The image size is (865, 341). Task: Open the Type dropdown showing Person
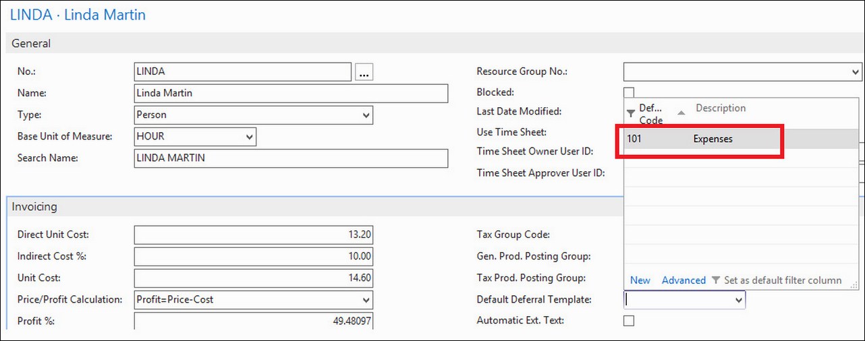pos(254,115)
